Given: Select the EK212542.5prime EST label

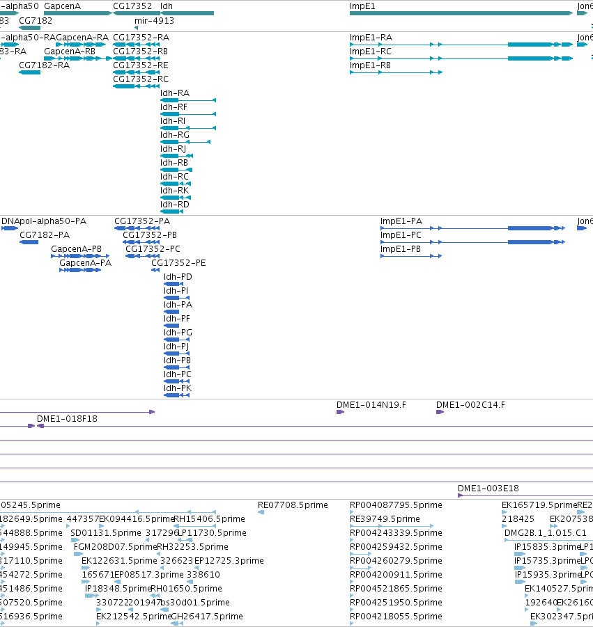Looking at the screenshot, I should [134, 617].
